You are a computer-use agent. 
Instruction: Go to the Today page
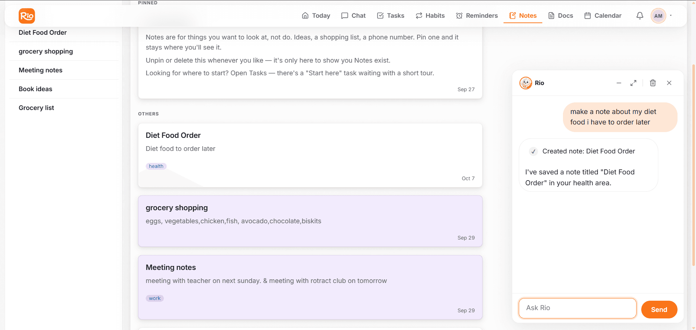(x=316, y=16)
